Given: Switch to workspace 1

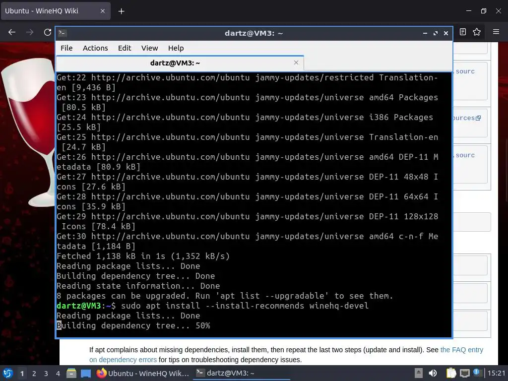Looking at the screenshot, I should click(x=22, y=374).
